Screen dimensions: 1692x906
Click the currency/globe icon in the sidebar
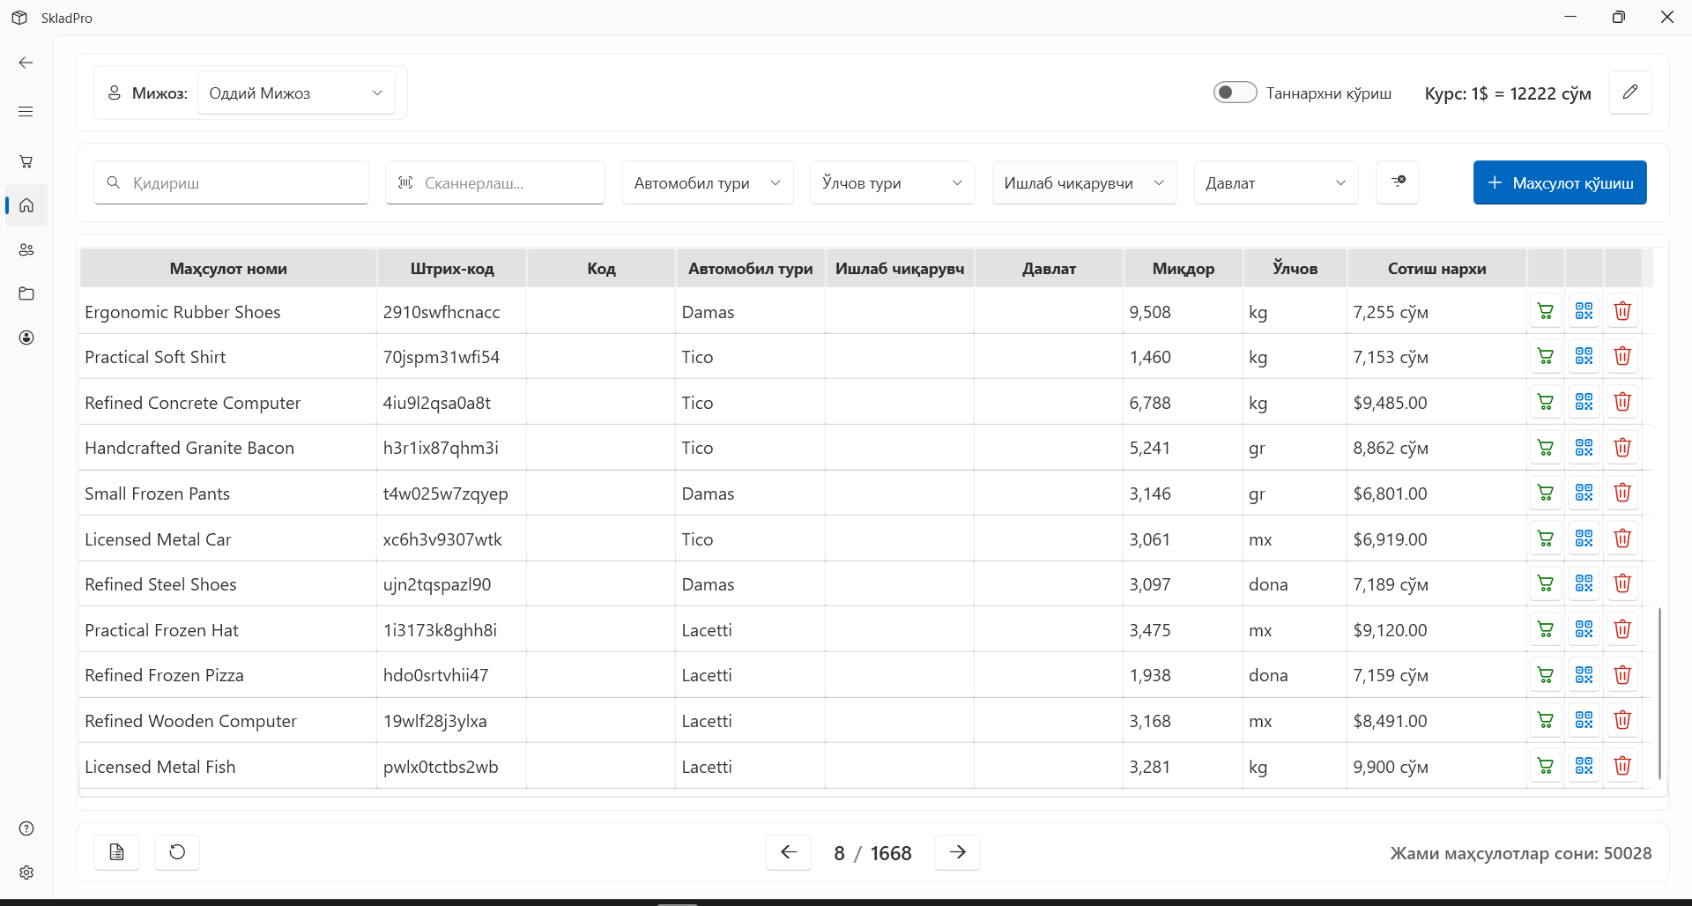point(26,338)
